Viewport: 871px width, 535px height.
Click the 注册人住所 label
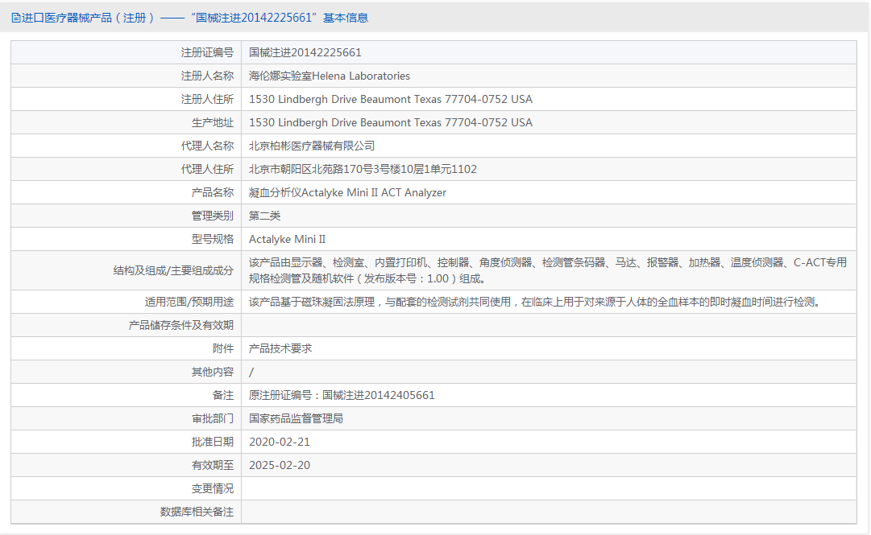pos(207,99)
